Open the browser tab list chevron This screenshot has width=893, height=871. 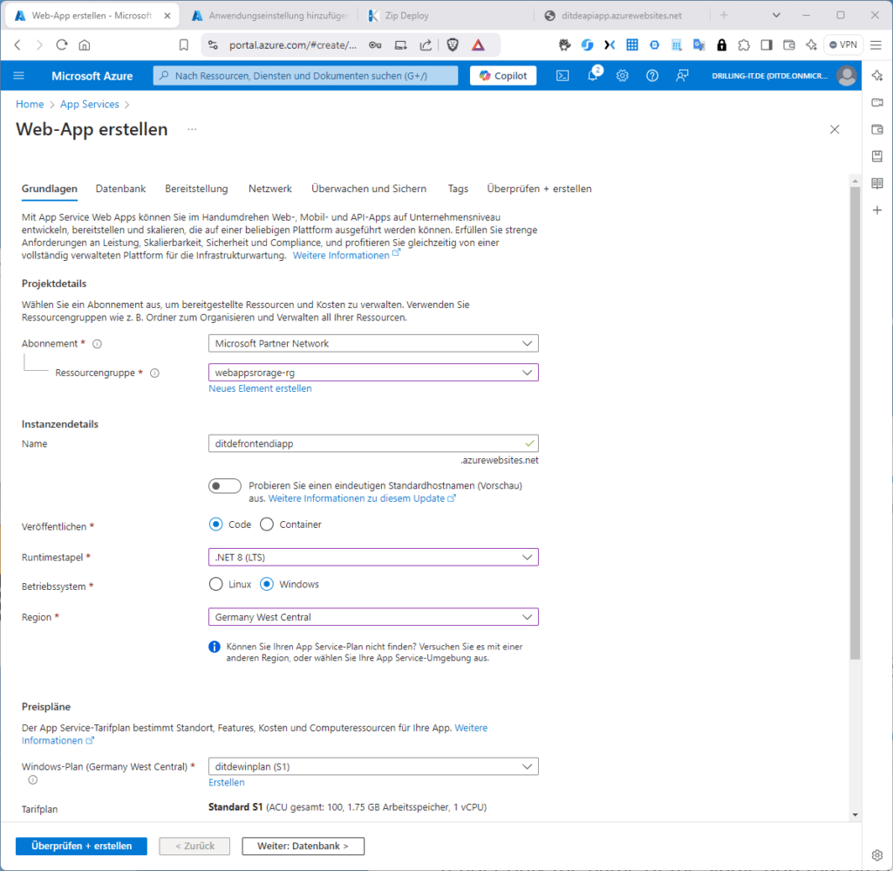point(776,16)
